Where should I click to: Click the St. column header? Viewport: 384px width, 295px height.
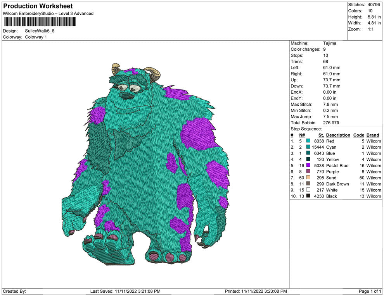tap(321, 135)
